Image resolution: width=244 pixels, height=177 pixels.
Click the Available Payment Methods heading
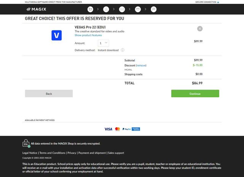pos(40,120)
